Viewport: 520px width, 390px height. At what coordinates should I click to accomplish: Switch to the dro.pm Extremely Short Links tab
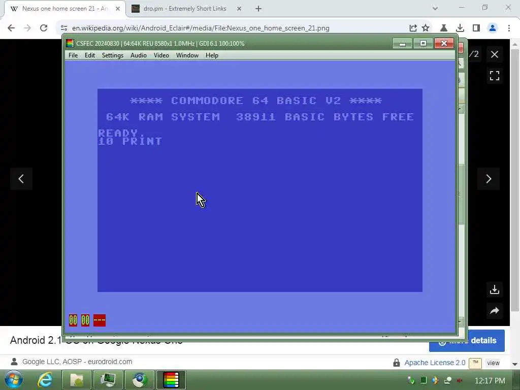185,9
